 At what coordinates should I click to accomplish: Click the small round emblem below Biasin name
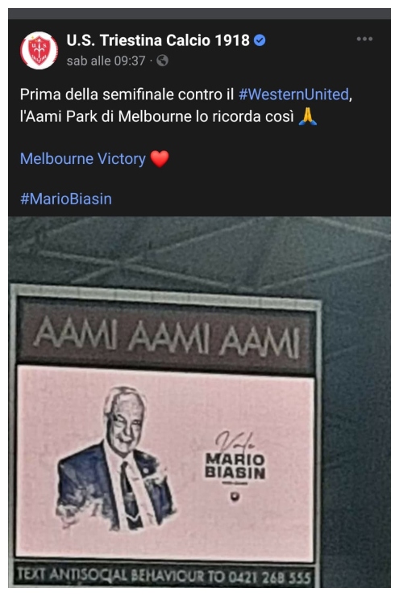coord(235,497)
